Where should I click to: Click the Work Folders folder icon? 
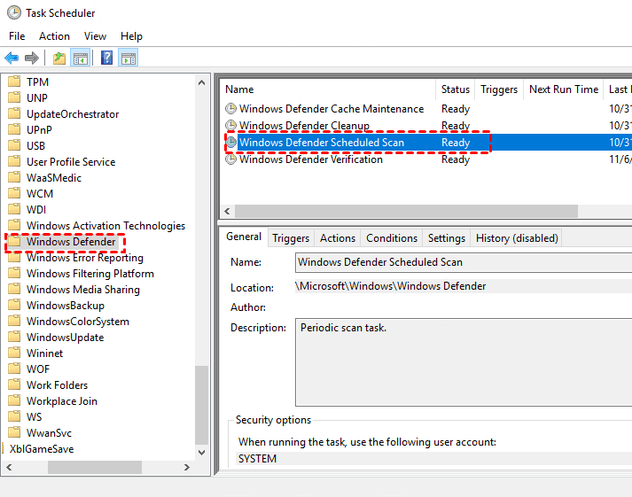click(14, 384)
